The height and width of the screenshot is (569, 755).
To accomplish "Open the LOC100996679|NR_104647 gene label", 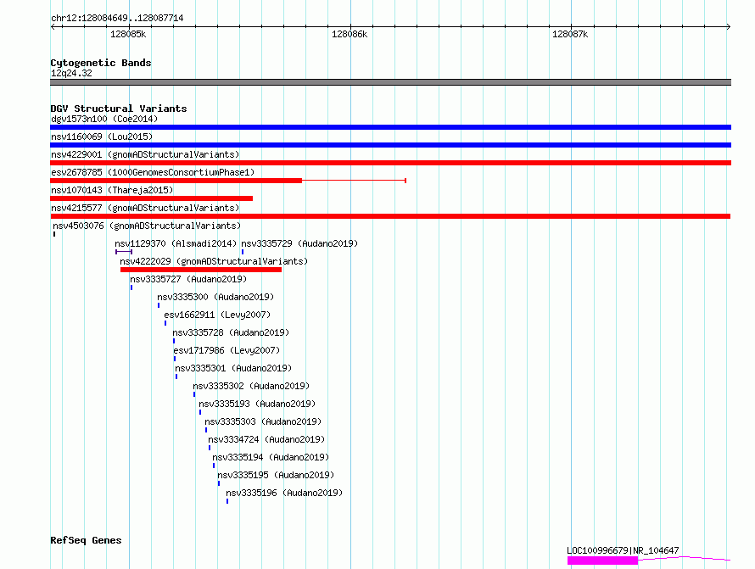I will (x=623, y=550).
